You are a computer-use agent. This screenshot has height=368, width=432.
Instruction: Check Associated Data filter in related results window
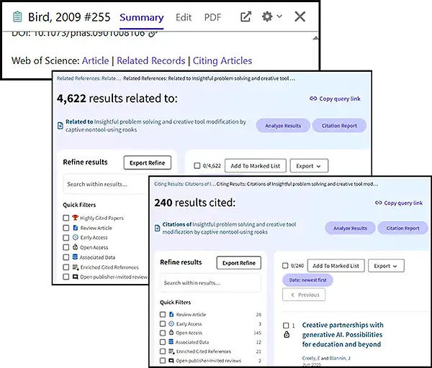pyautogui.click(x=66, y=257)
